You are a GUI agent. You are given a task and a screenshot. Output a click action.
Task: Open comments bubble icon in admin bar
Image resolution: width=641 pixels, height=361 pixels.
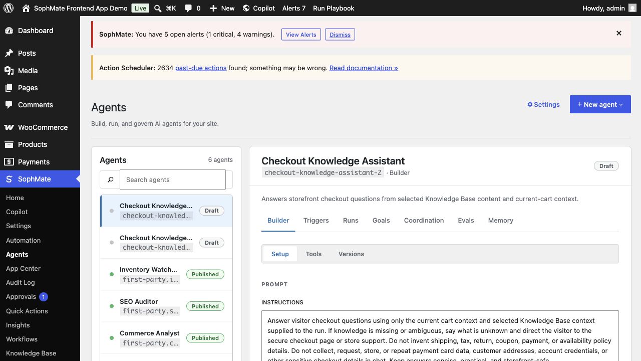(188, 8)
